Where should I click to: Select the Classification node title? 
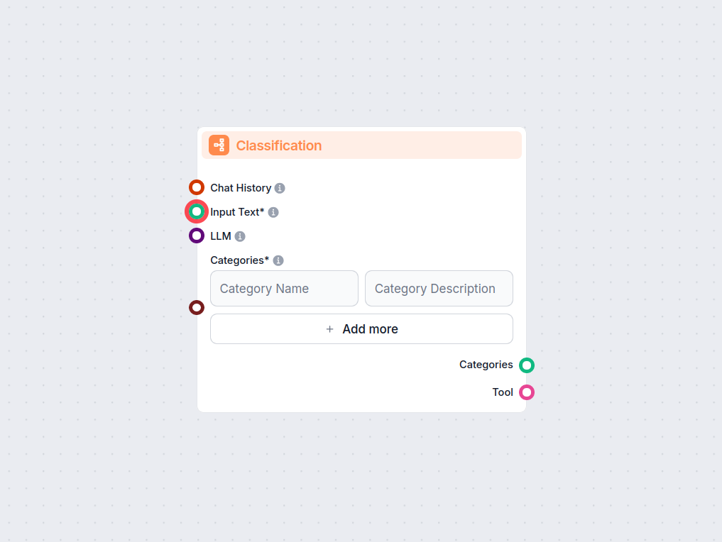[278, 145]
